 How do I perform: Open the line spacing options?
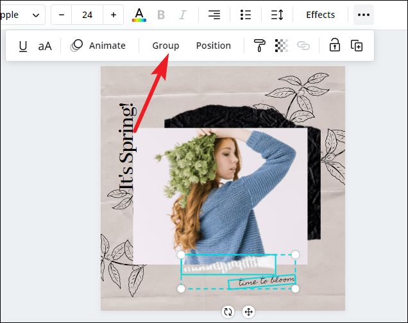pyautogui.click(x=277, y=15)
